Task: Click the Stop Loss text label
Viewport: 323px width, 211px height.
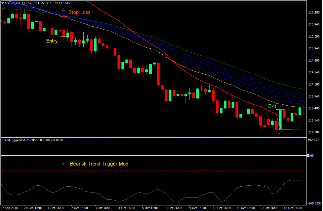Action: pyautogui.click(x=79, y=12)
